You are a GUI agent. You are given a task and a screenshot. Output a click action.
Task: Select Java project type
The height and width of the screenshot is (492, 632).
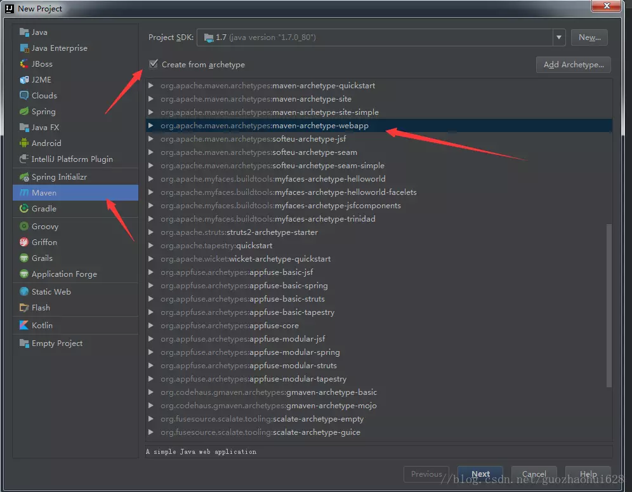coord(76,32)
